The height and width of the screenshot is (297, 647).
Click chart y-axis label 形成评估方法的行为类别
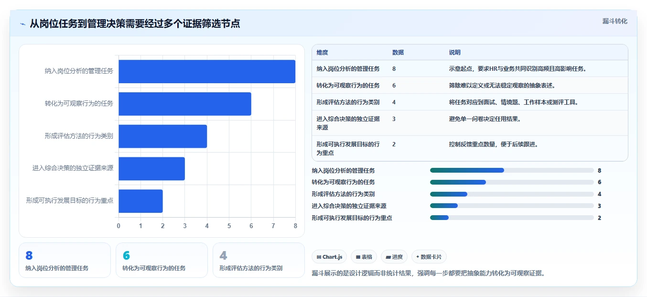click(79, 136)
